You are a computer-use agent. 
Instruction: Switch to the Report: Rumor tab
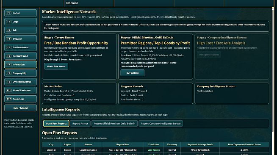(80, 124)
